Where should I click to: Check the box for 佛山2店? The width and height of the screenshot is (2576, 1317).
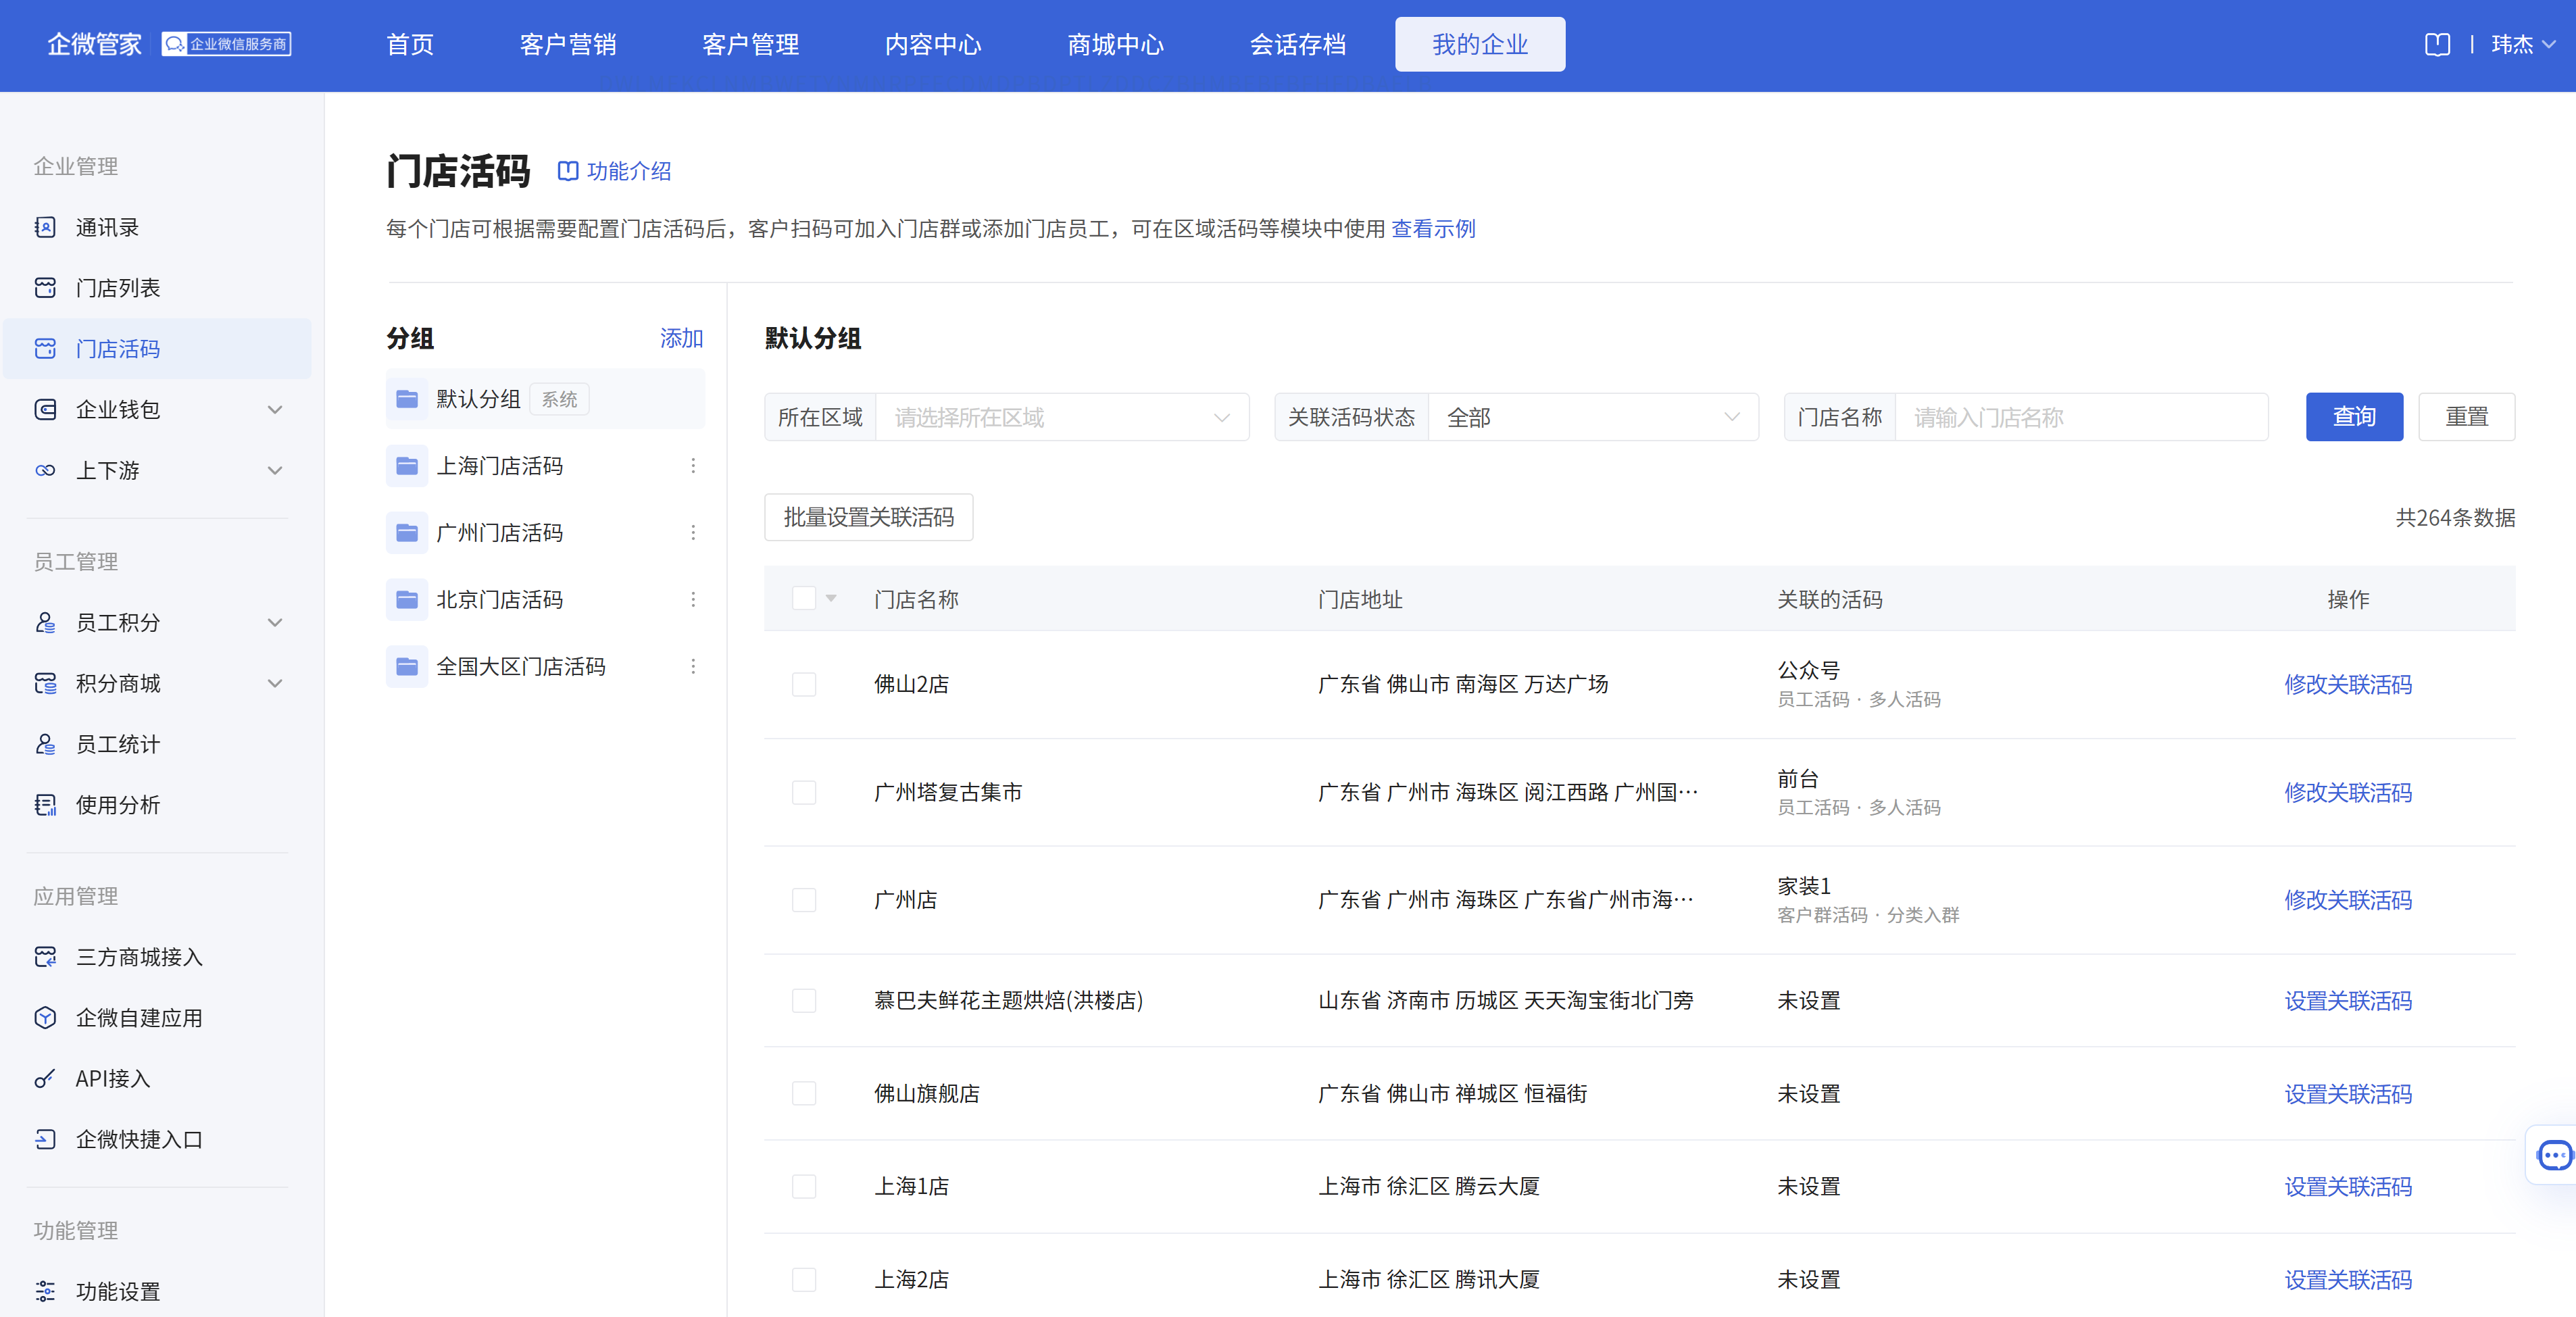coord(804,684)
